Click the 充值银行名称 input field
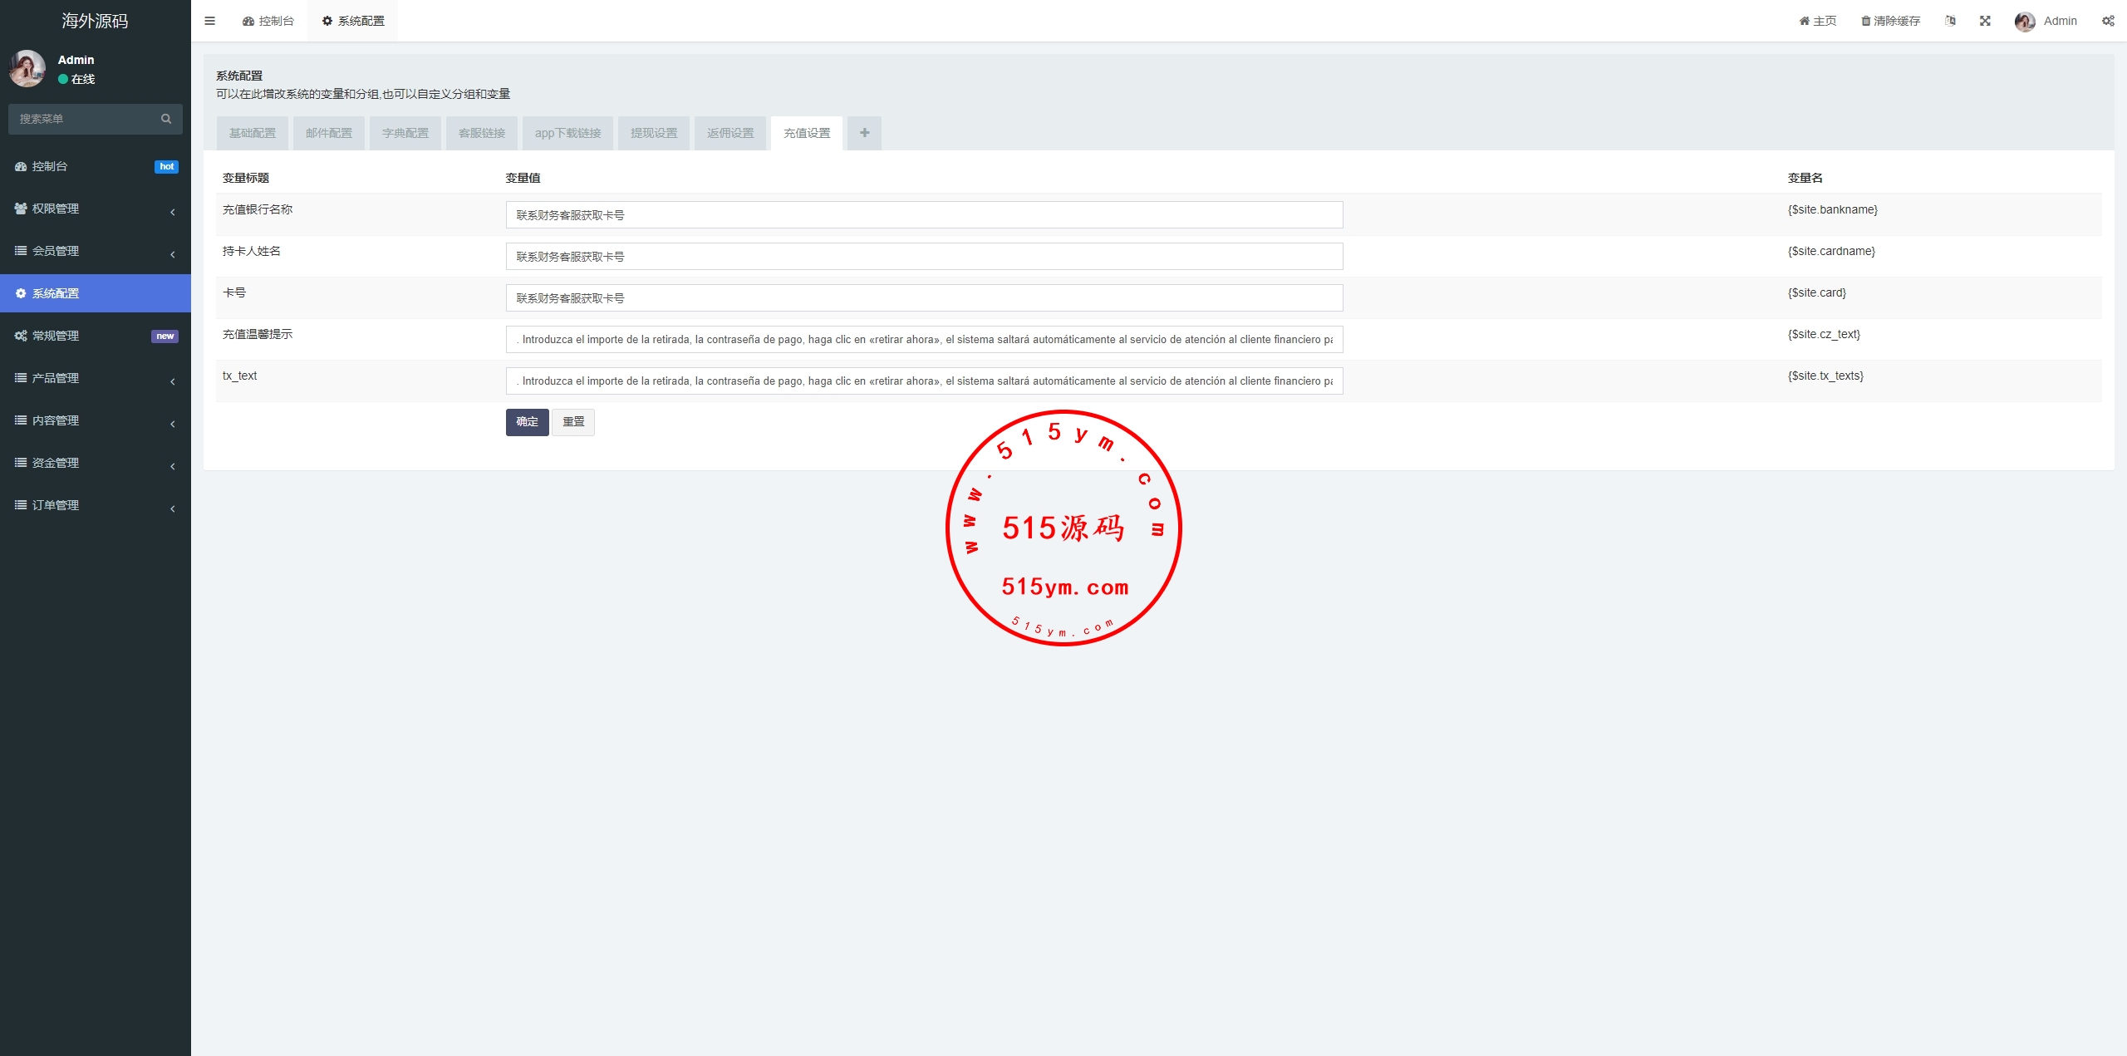Screen dimensions: 2127x1056 [x=923, y=215]
